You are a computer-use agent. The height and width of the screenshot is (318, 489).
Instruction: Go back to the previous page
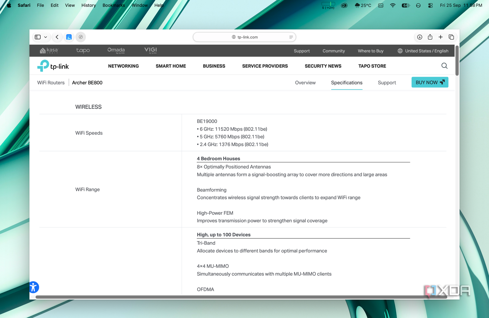pos(57,37)
